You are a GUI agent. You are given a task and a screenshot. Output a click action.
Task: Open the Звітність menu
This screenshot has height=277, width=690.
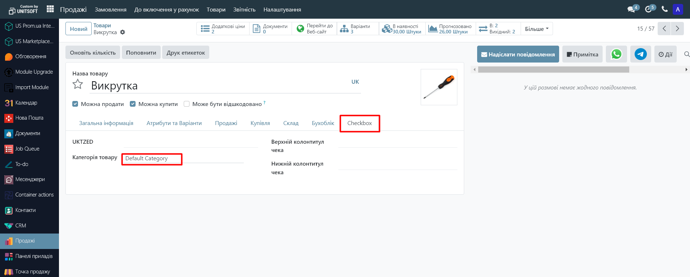point(244,10)
